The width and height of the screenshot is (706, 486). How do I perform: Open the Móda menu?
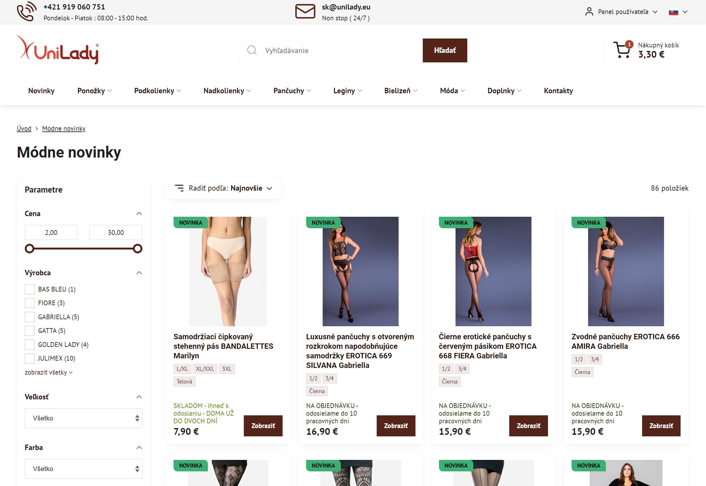(x=452, y=91)
